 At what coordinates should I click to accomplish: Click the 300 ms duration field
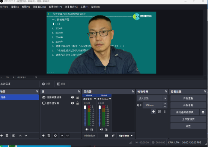click(152, 105)
